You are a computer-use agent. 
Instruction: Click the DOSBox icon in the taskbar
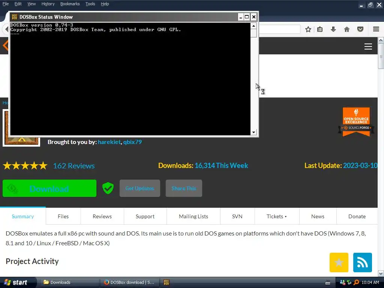(166, 282)
